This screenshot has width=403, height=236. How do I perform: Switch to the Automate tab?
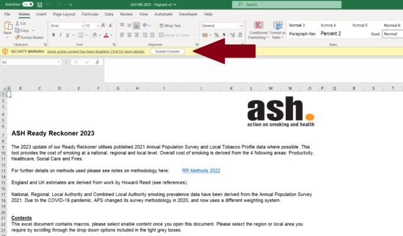[x=163, y=14]
